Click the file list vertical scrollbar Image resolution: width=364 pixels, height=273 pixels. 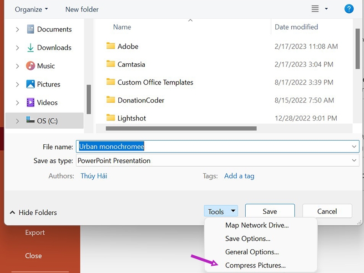coord(358,49)
